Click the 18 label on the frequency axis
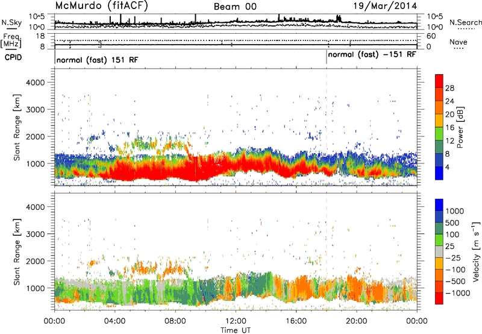The width and height of the screenshot is (482, 334). pos(40,36)
